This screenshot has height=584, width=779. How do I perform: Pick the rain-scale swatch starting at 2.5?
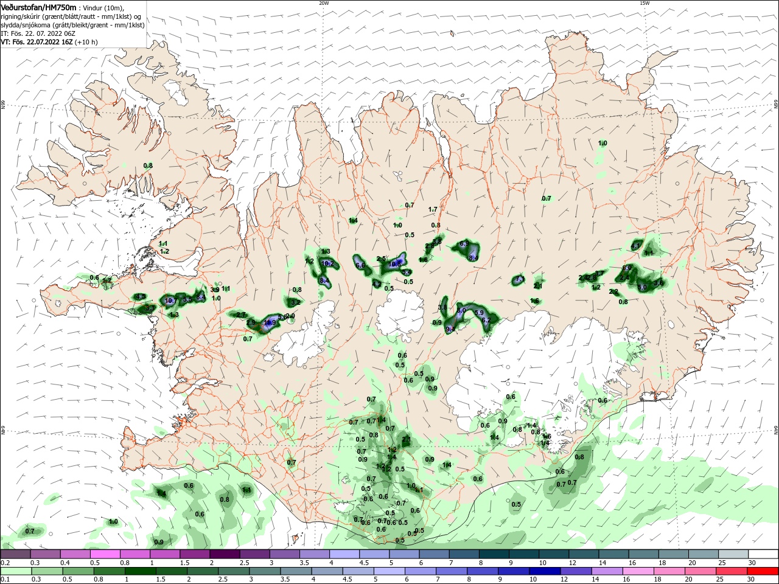234,571
